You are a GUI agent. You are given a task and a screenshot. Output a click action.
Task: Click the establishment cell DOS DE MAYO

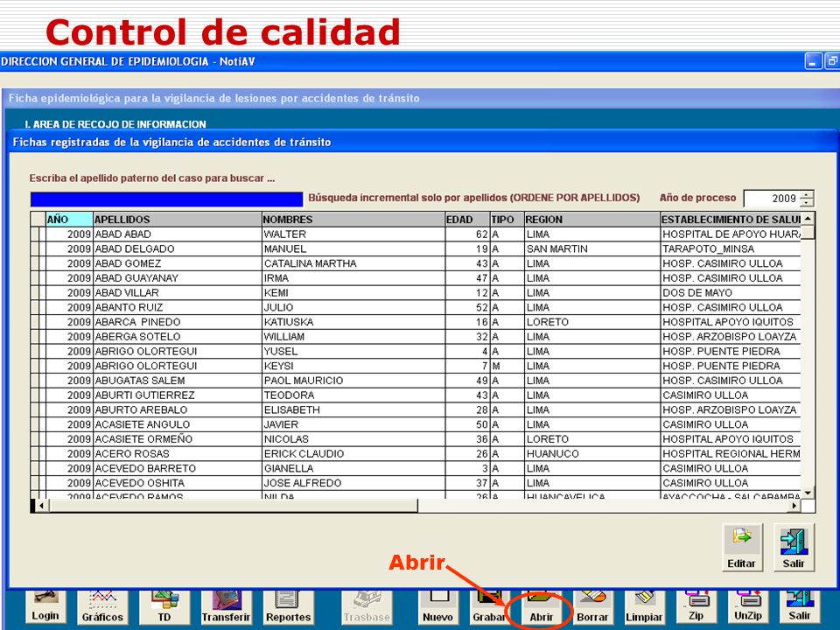coord(731,292)
